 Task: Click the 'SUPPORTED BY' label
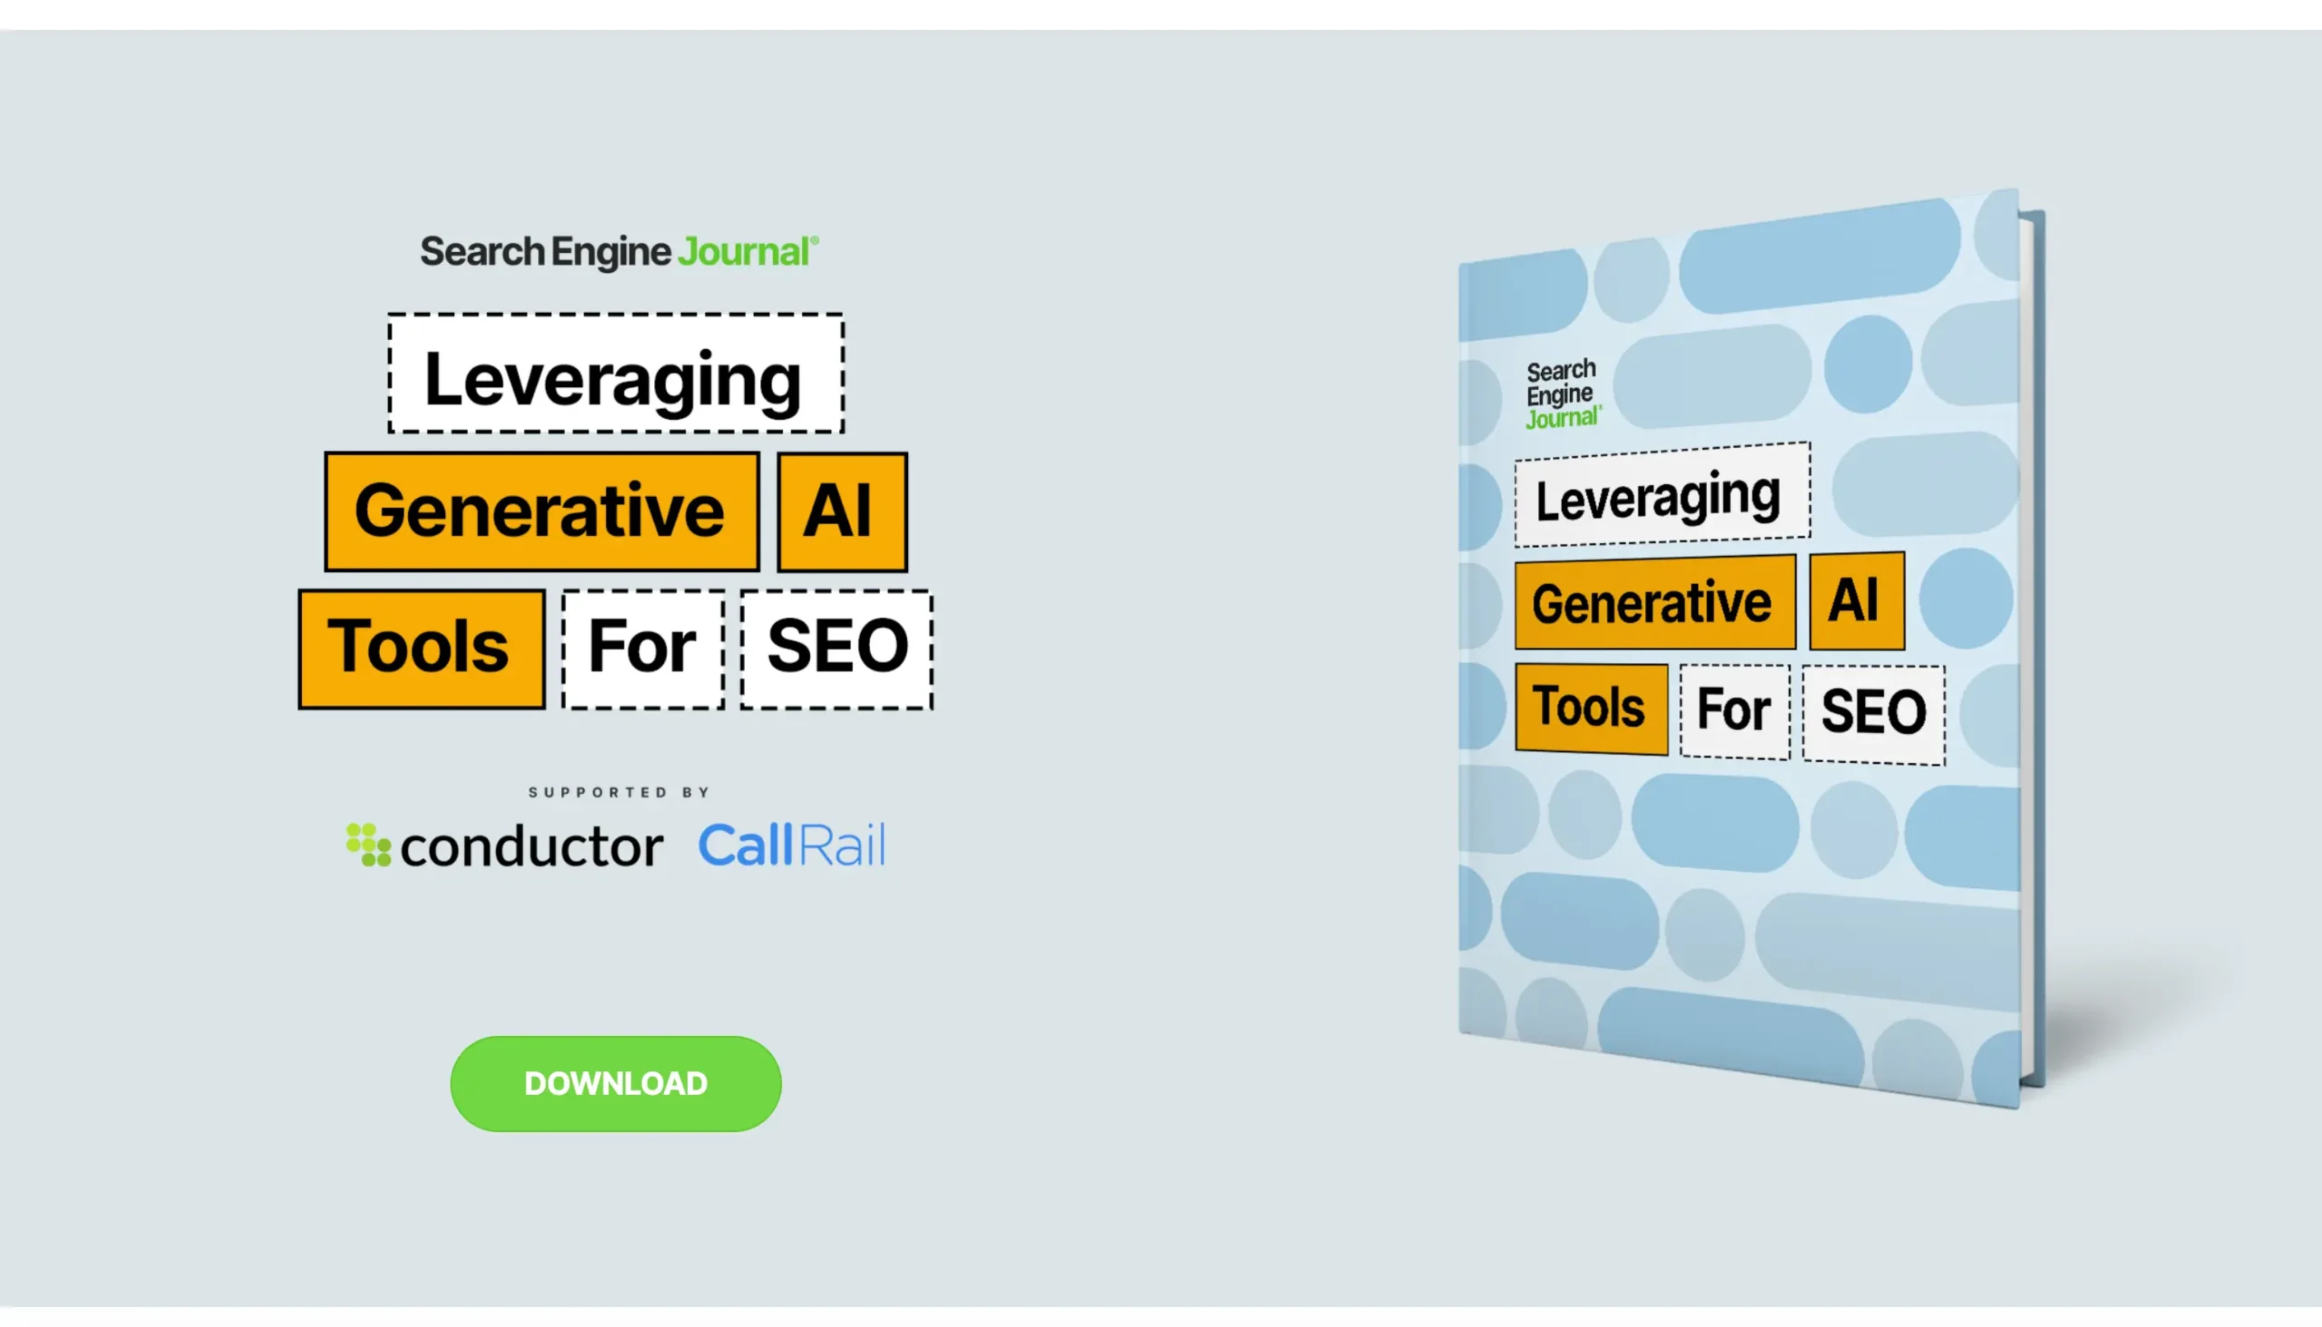(x=619, y=792)
